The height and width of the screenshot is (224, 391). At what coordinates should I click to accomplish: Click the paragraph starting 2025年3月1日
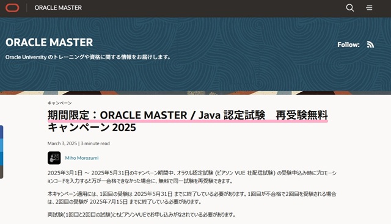coord(192,177)
